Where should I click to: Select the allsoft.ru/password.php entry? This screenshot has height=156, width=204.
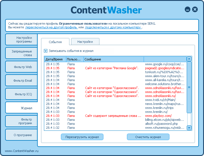pyautogui.click(x=115, y=124)
